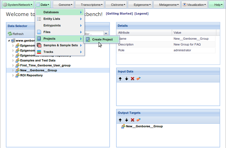Select New__Genboree__Group in Output Targets
The height and width of the screenshot is (148, 226).
click(x=144, y=127)
